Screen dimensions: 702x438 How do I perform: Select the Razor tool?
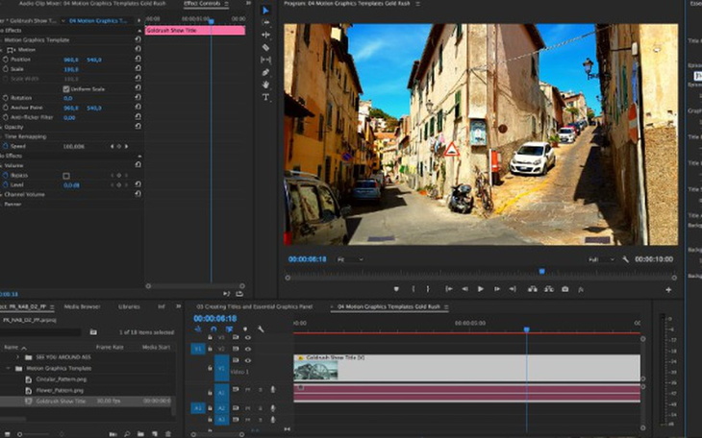[265, 47]
